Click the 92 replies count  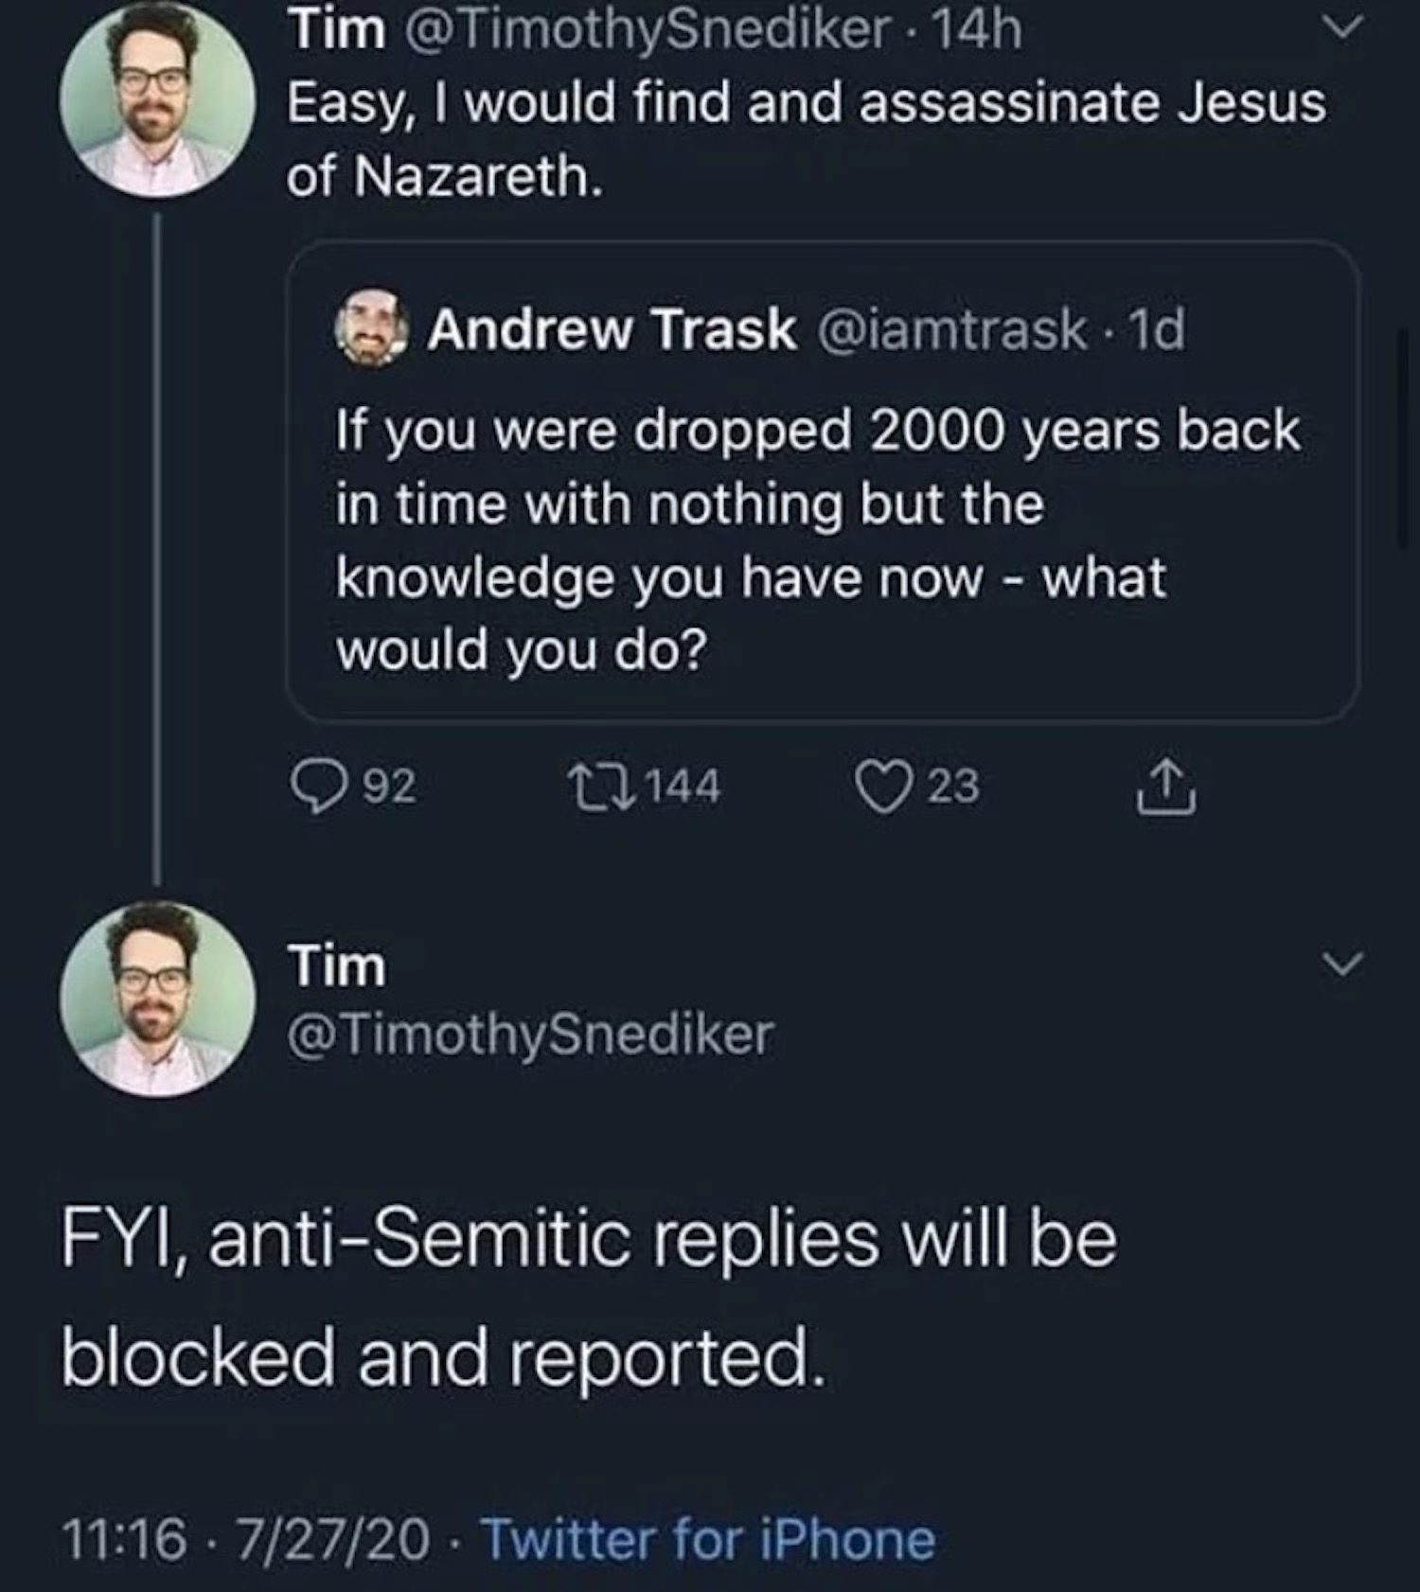point(389,787)
